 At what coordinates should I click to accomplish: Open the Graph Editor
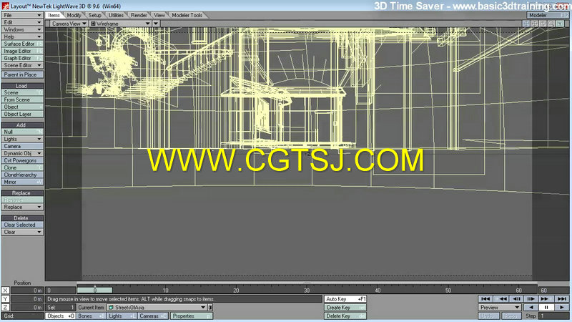22,59
